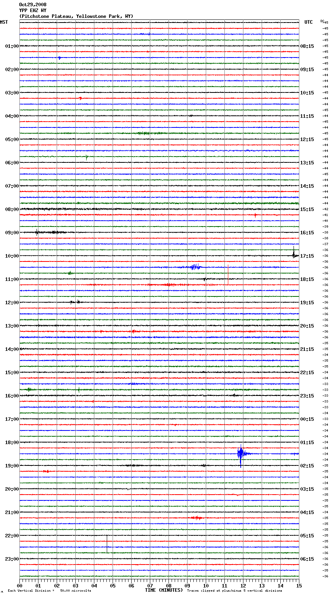
Task: Click the 10:15 UTC time label
Action: [307, 93]
